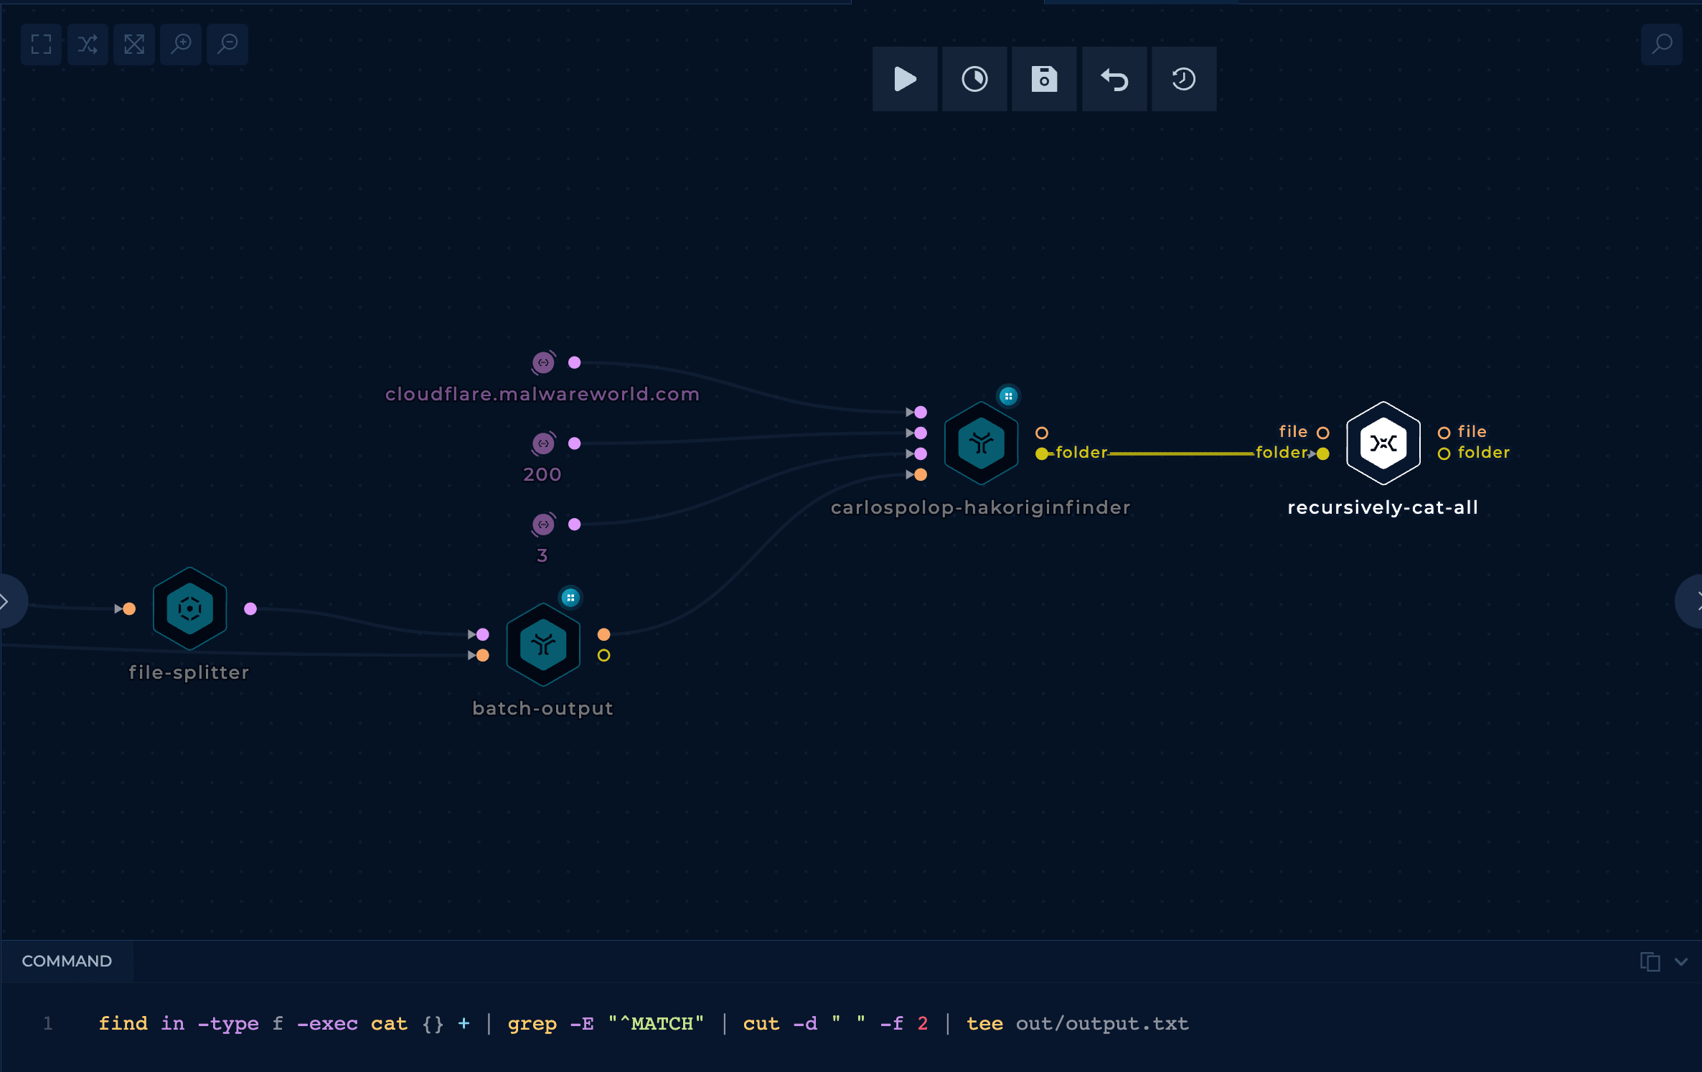This screenshot has width=1702, height=1072.
Task: Click the folder output port of recursively-cat-all
Action: click(x=1444, y=453)
